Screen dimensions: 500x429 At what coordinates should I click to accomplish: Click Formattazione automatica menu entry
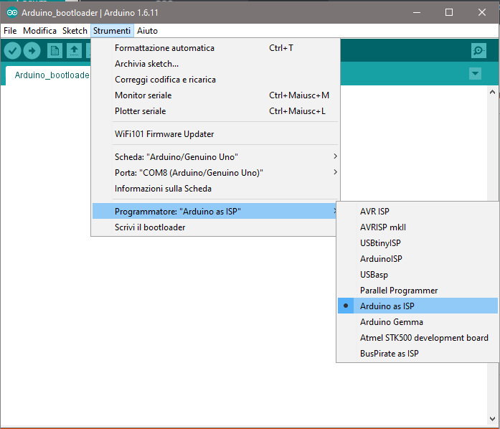point(215,48)
